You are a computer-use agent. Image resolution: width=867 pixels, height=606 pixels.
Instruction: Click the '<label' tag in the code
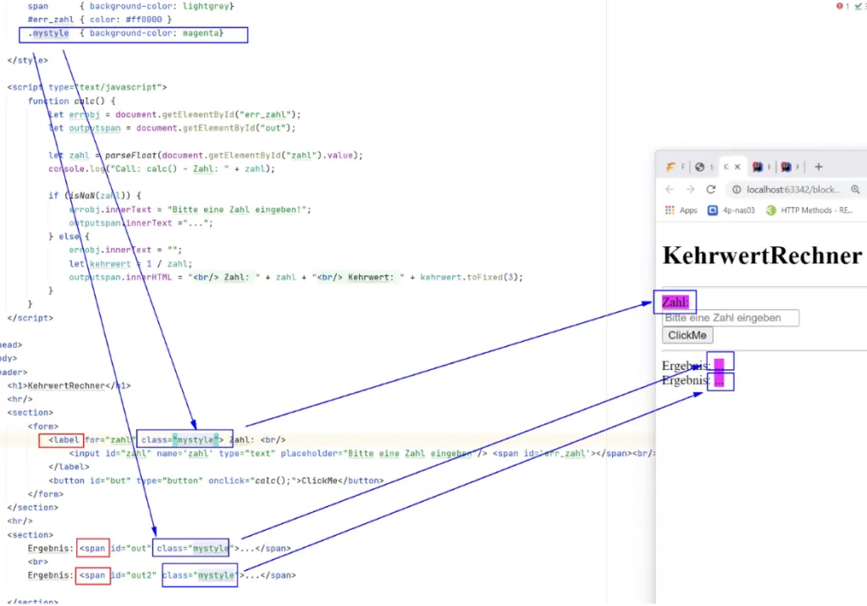tap(64, 440)
